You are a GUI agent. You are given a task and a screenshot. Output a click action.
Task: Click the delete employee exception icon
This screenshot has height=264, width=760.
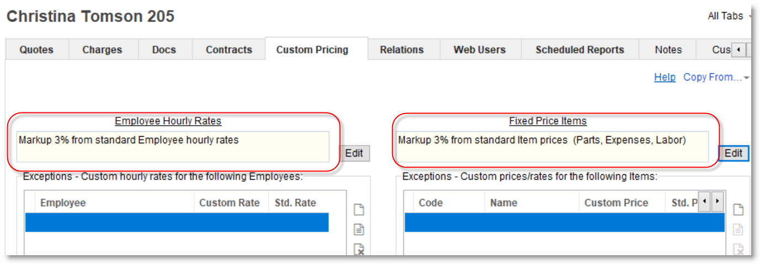click(x=359, y=249)
